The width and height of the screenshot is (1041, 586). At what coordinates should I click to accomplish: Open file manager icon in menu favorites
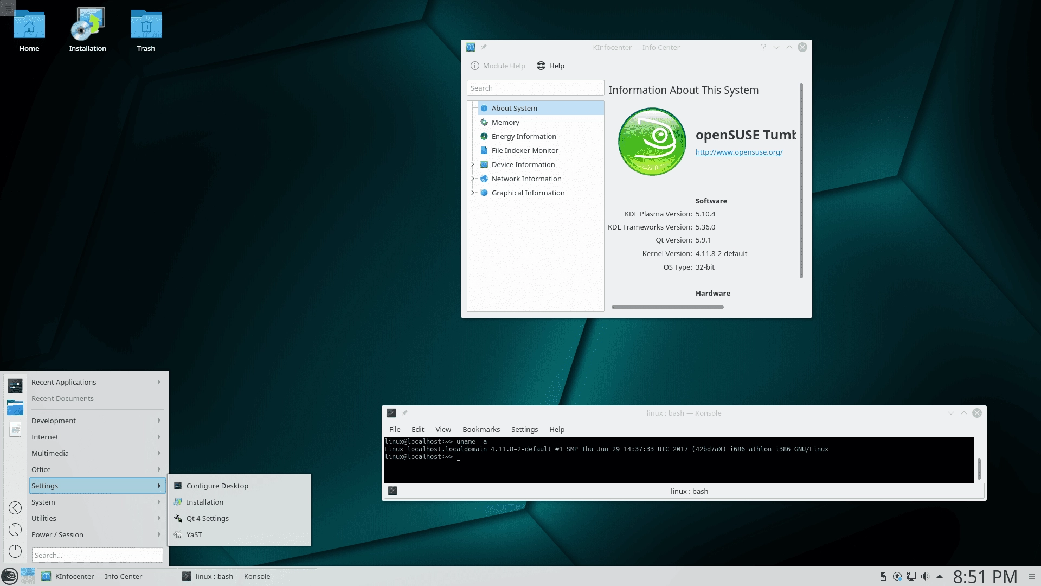click(15, 407)
